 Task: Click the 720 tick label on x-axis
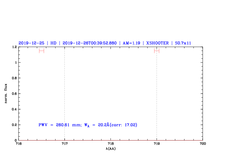(x=203, y=144)
